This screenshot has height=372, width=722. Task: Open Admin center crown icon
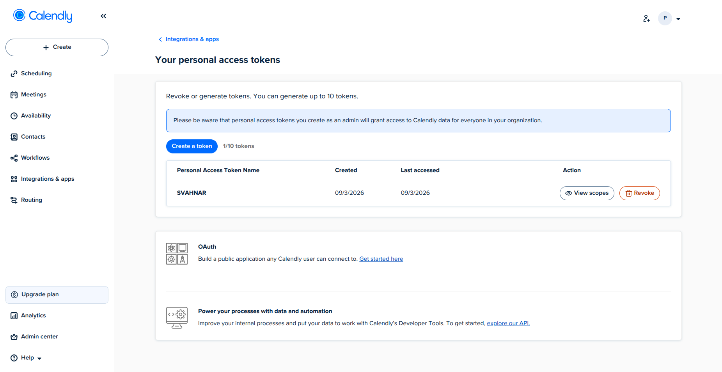[14, 336]
